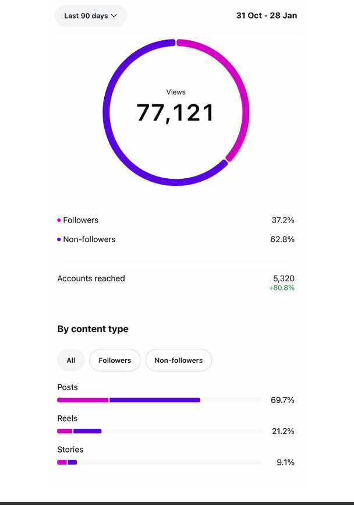Tap the 77,121 Views total
This screenshot has height=505, width=354.
coord(176,112)
